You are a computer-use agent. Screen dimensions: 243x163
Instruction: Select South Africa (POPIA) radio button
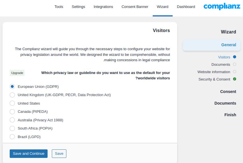12,128
